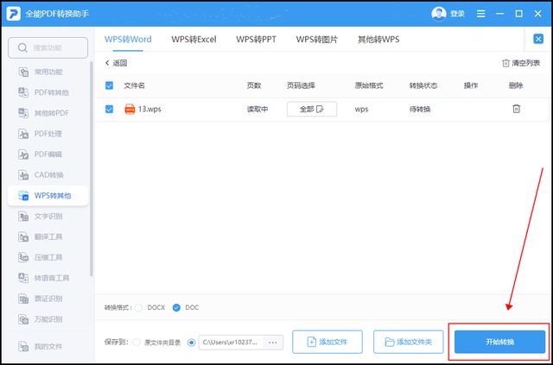The image size is (553, 365).
Task: Open the 全部 page range selector
Action: point(312,110)
